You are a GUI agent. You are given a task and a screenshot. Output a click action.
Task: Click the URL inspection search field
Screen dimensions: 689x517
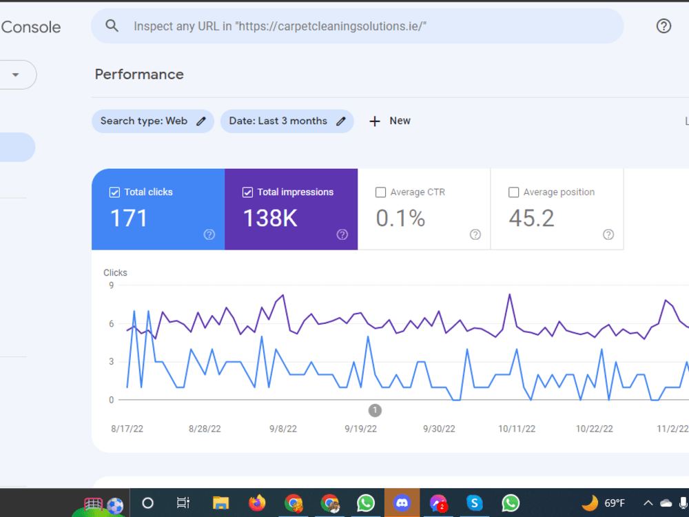357,26
